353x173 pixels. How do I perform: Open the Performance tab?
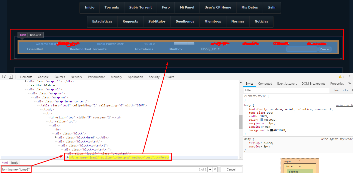point(96,77)
